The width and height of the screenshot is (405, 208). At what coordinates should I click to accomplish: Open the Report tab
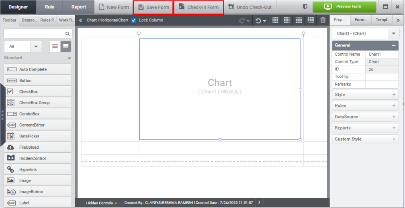tap(79, 7)
